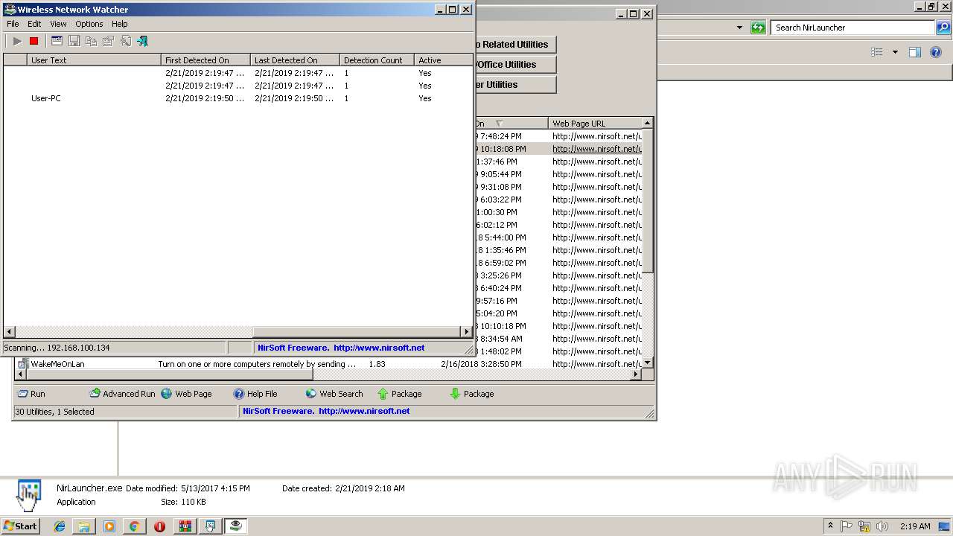Viewport: 953px width, 536px height.
Task: Open the Windows Start menu
Action: (20, 526)
